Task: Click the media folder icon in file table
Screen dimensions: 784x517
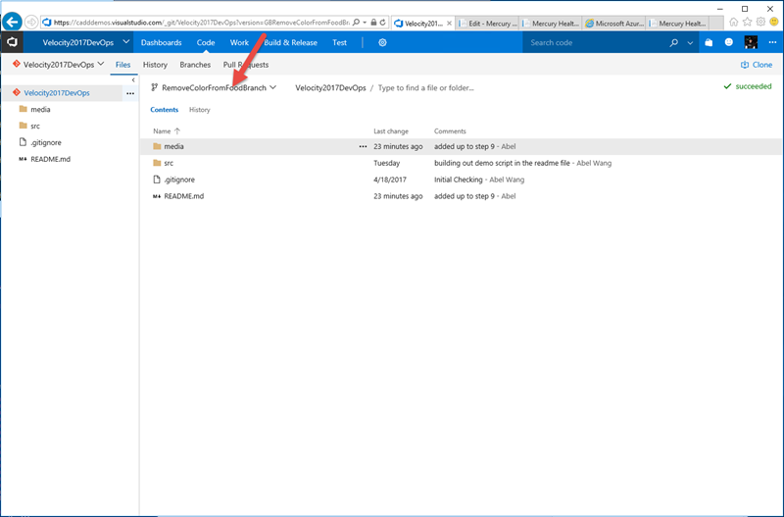Action: pos(157,146)
